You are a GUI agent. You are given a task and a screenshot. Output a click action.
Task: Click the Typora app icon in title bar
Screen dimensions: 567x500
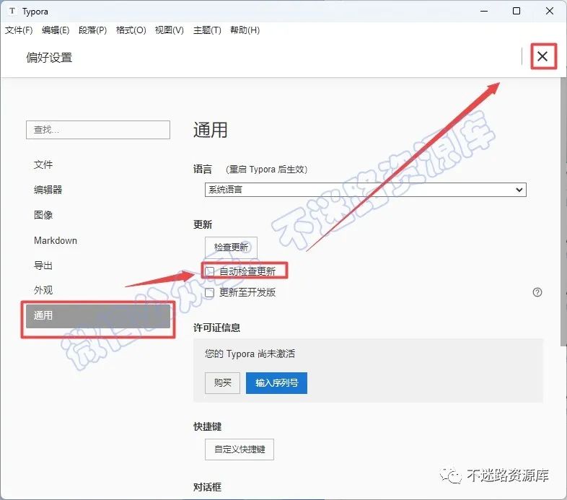point(12,11)
